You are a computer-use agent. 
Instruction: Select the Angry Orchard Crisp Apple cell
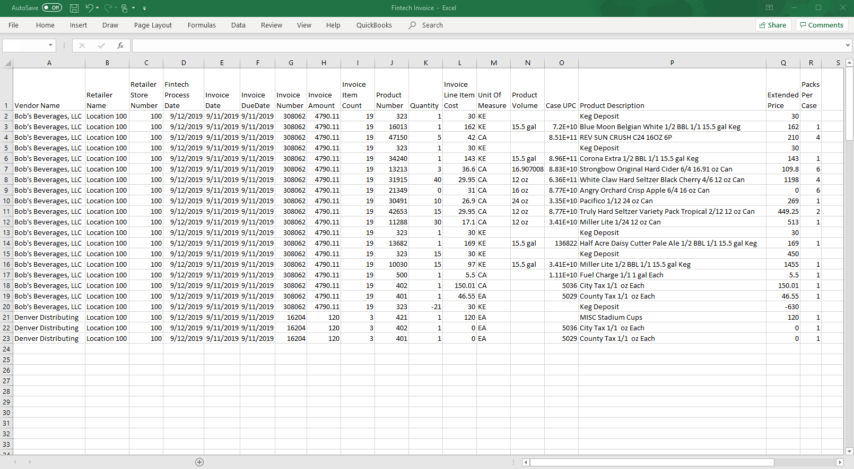(672, 190)
